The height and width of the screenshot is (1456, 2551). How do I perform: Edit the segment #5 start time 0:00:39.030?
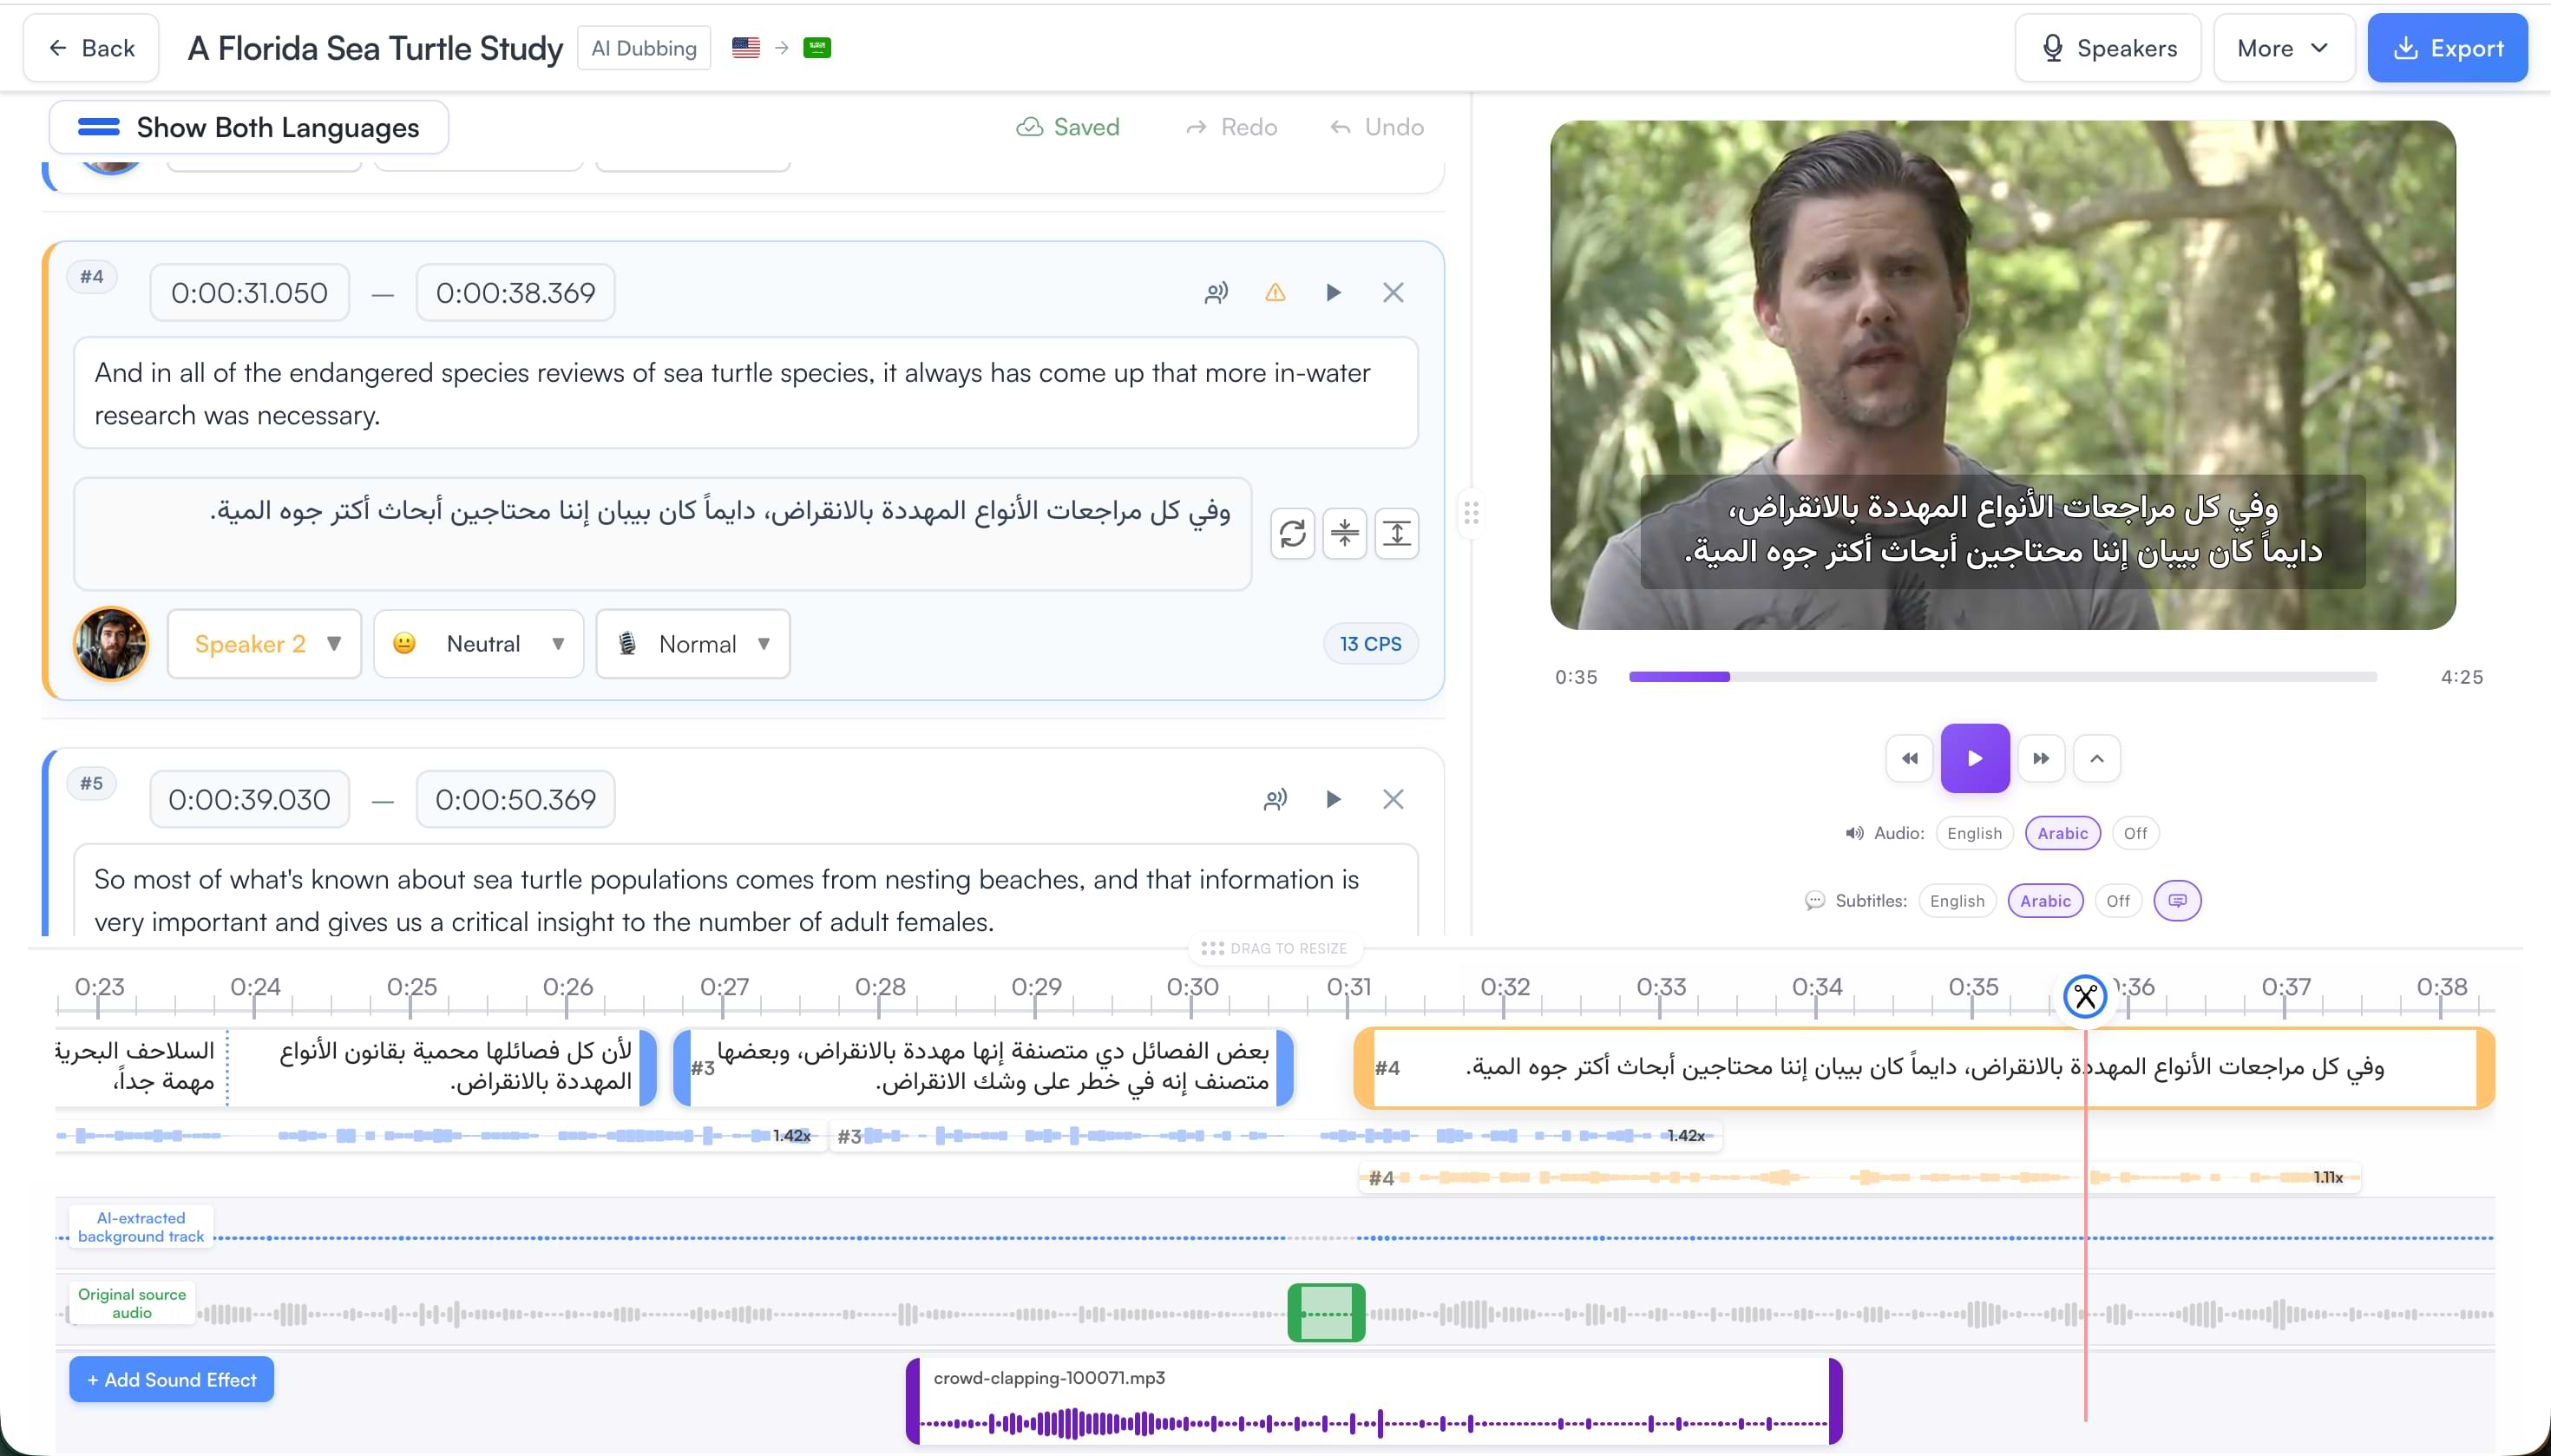[x=250, y=800]
